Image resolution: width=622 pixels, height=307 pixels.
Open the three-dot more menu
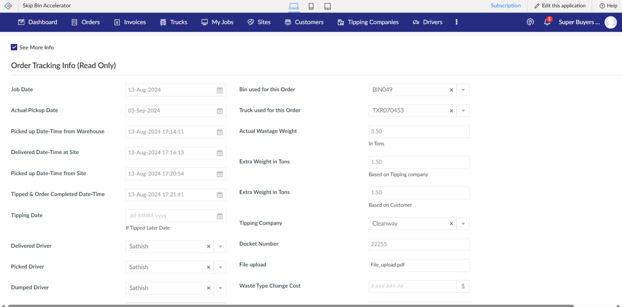(456, 22)
